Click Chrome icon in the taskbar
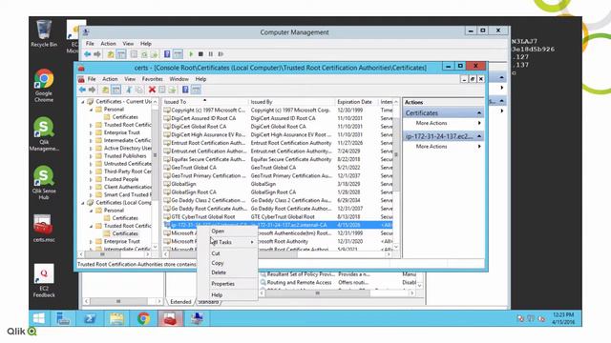Image resolution: width=611 pixels, height=343 pixels. coord(143,318)
